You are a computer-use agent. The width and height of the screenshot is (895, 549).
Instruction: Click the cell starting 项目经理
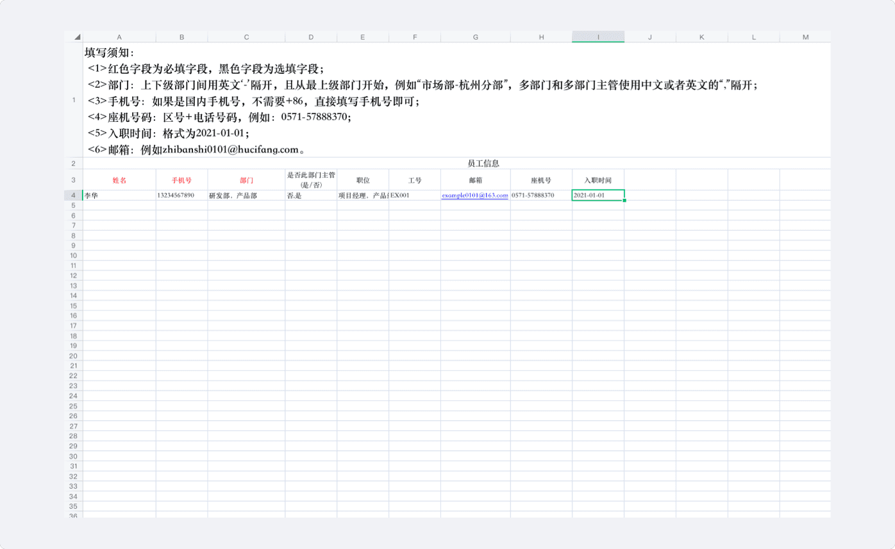[363, 195]
